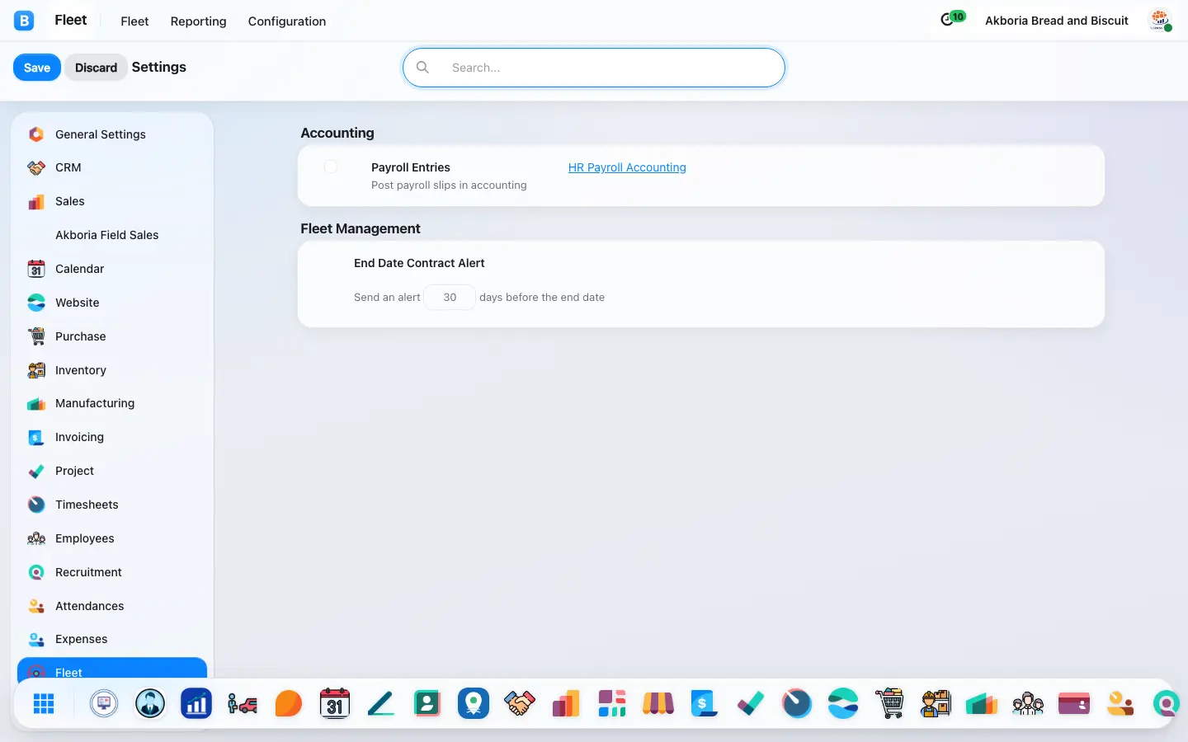Follow the HR Payroll Accounting link
Image resolution: width=1188 pixels, height=742 pixels.
click(627, 167)
